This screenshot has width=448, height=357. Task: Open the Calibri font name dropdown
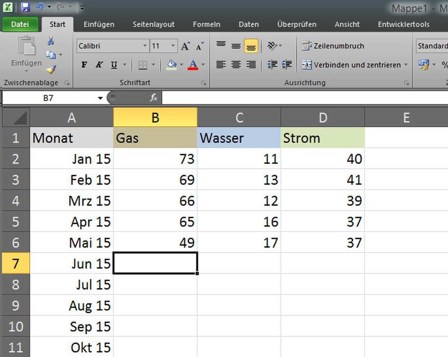click(145, 46)
